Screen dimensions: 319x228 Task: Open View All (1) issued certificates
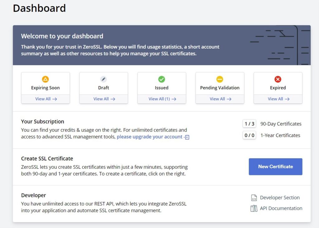[x=162, y=99]
